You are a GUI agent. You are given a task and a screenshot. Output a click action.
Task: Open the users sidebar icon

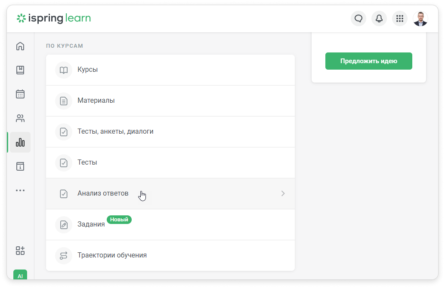click(x=20, y=118)
